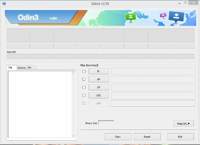The image size is (200, 145).
Task: Click the green download icon in banner
Action: 130,18
